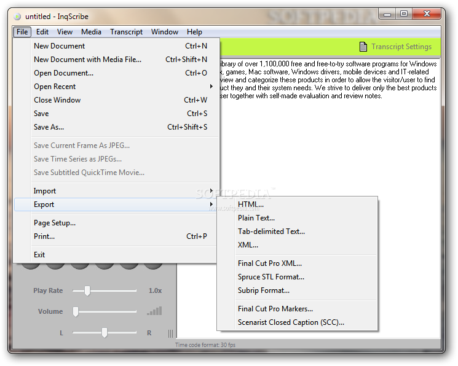Click the Transcript Settings link
Image resolution: width=458 pixels, height=366 pixels.
click(x=401, y=47)
